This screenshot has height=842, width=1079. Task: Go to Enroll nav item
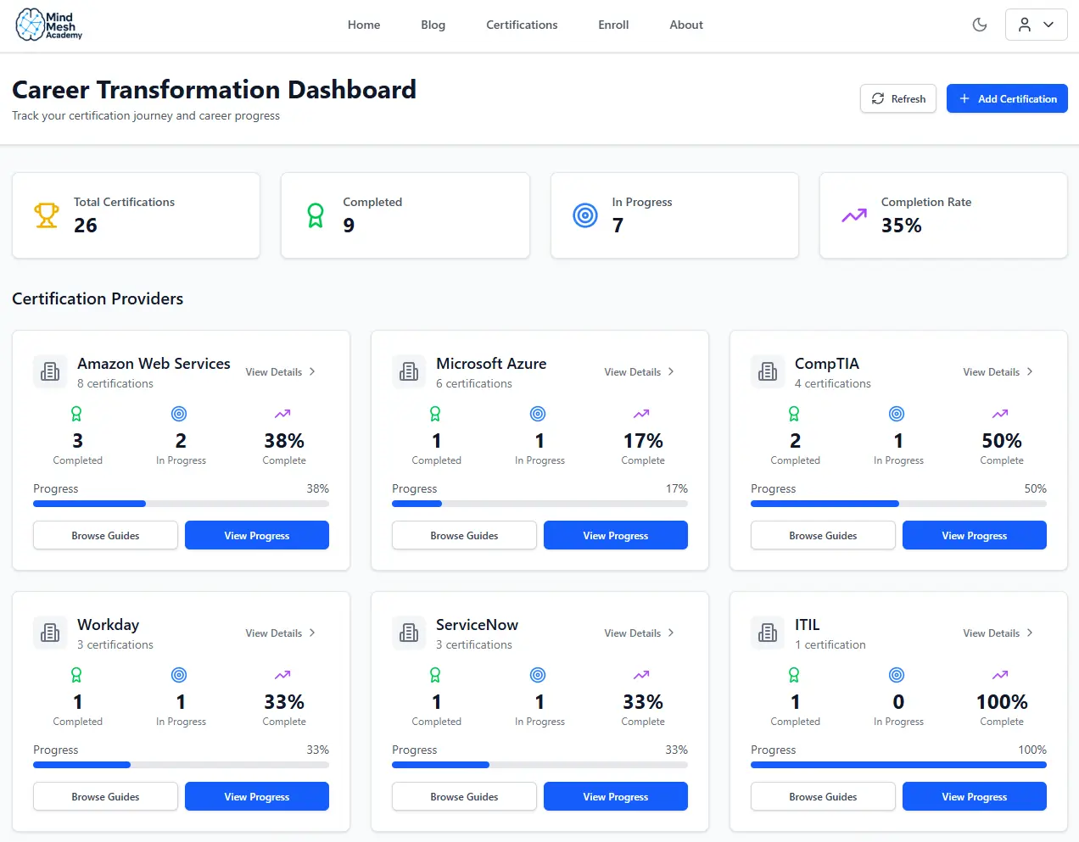[613, 25]
